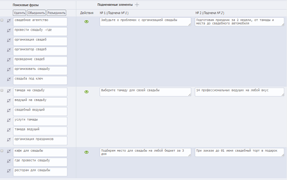The height and width of the screenshot is (180, 287).
Task: Click split icon beside 'кафе для свадьбы' phrase
Action: pyautogui.click(x=9, y=151)
